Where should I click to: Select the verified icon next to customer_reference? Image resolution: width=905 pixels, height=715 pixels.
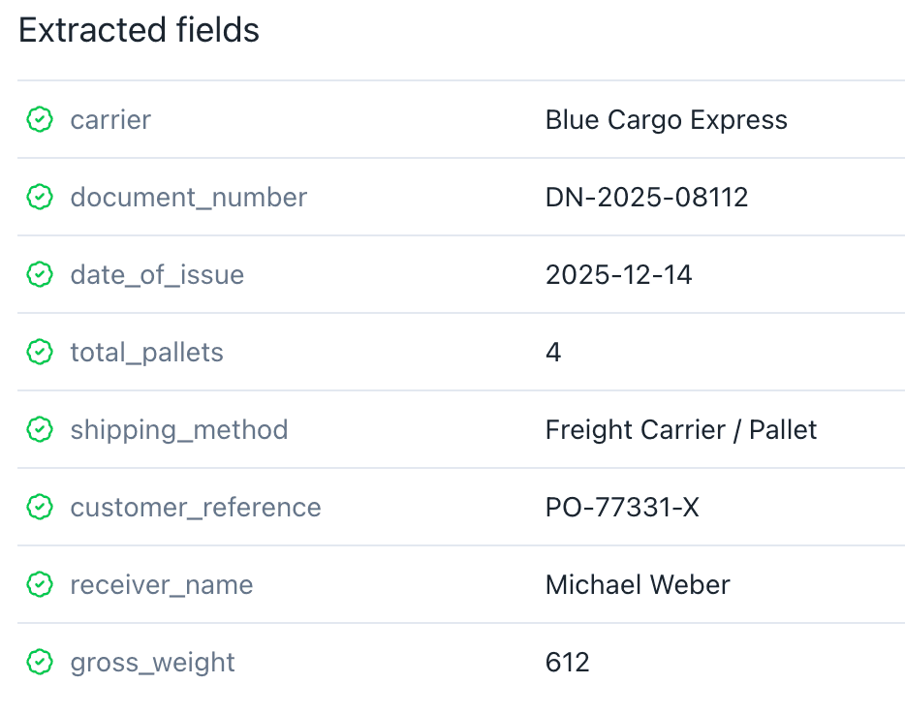[40, 507]
